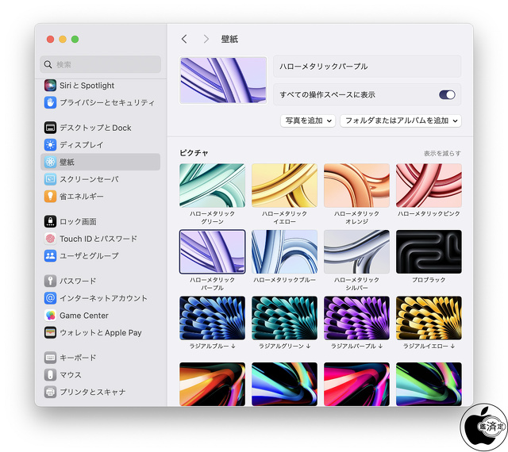Select ハローメタリックピンク wallpaper thumbnail
The height and width of the screenshot is (452, 508).
tap(429, 186)
